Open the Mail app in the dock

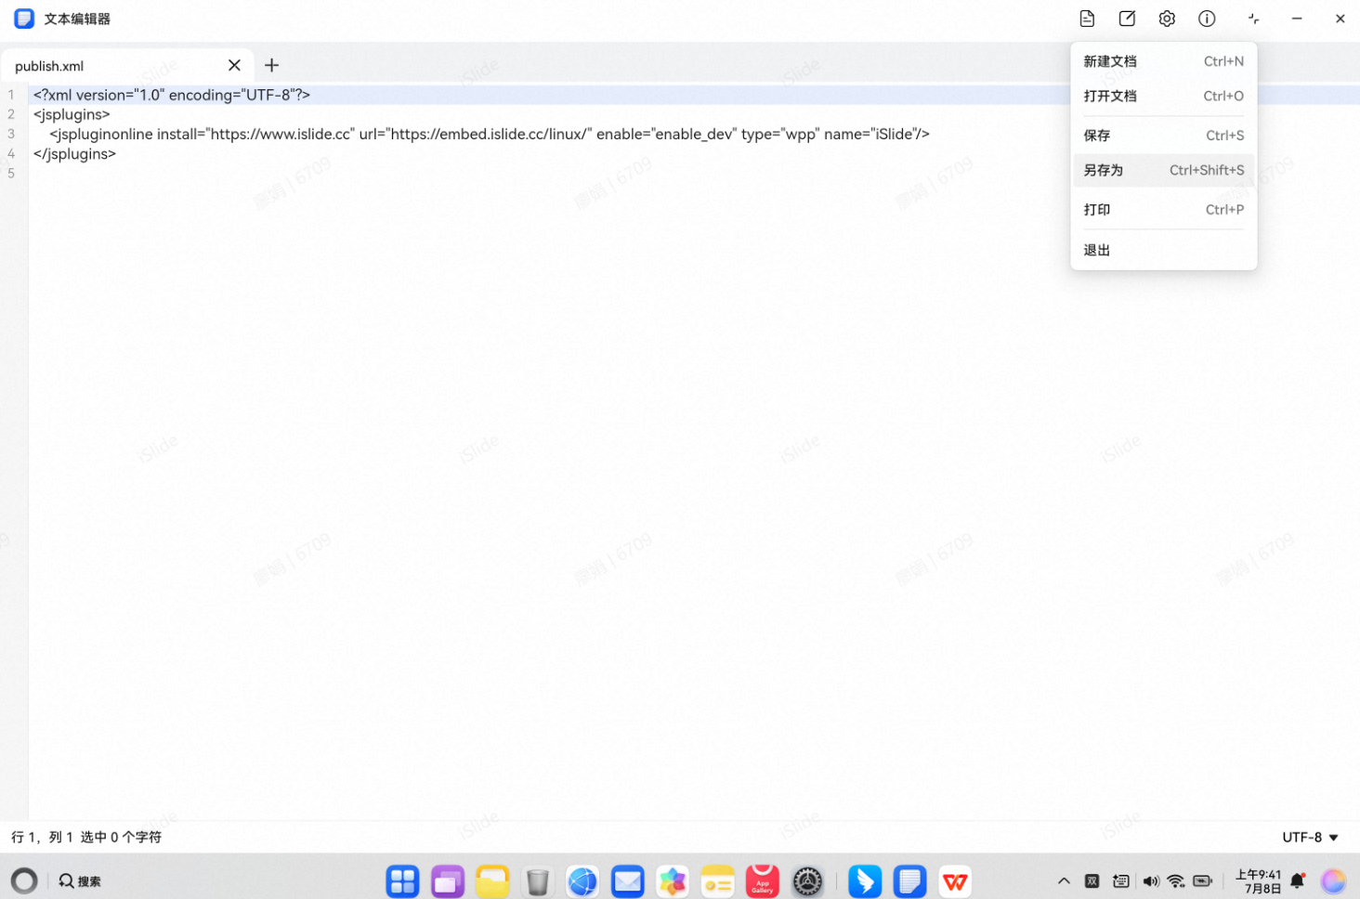tap(628, 881)
